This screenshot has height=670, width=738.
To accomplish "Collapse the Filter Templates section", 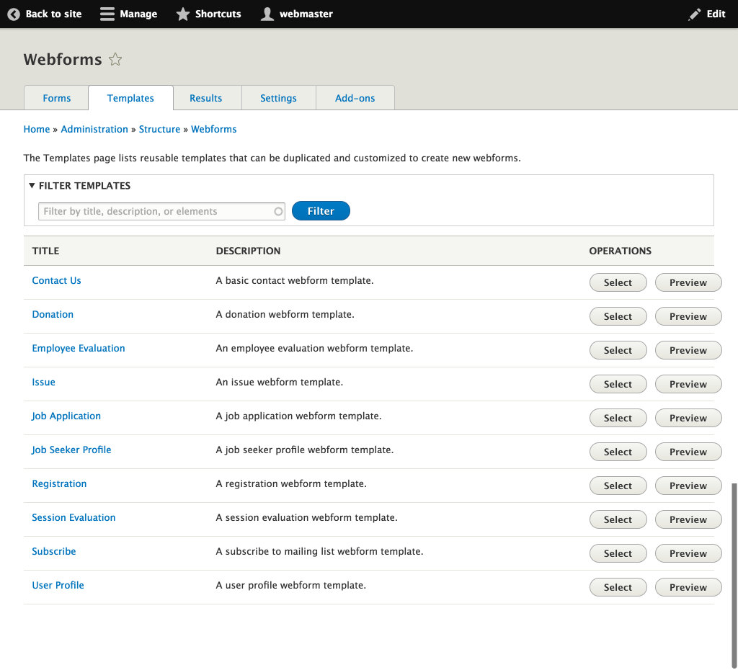I will pyautogui.click(x=79, y=186).
